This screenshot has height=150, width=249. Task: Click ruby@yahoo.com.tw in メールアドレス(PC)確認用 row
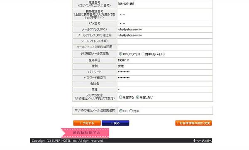(x=130, y=35)
